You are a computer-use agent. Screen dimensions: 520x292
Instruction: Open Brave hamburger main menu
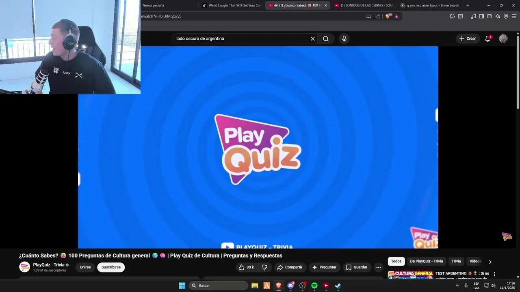[x=514, y=16]
